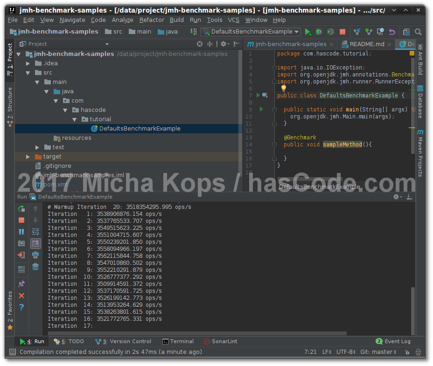This screenshot has height=366, width=433.
Task: Stop the run with the red toolbar square
Action: [342, 32]
